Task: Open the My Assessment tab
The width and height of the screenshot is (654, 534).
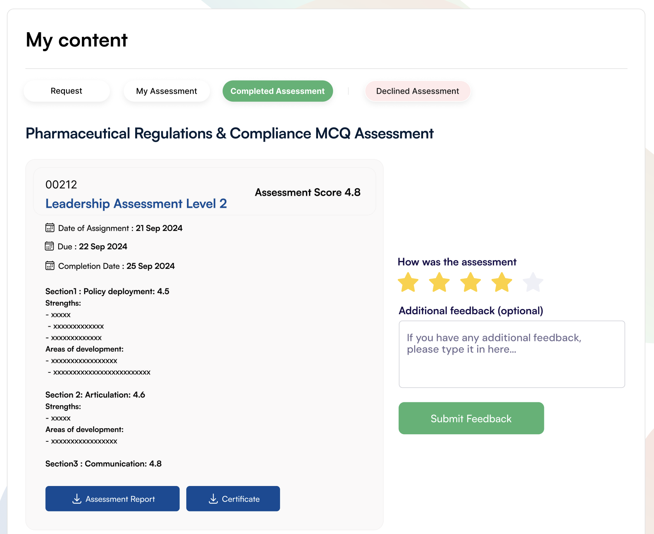Action: point(167,91)
